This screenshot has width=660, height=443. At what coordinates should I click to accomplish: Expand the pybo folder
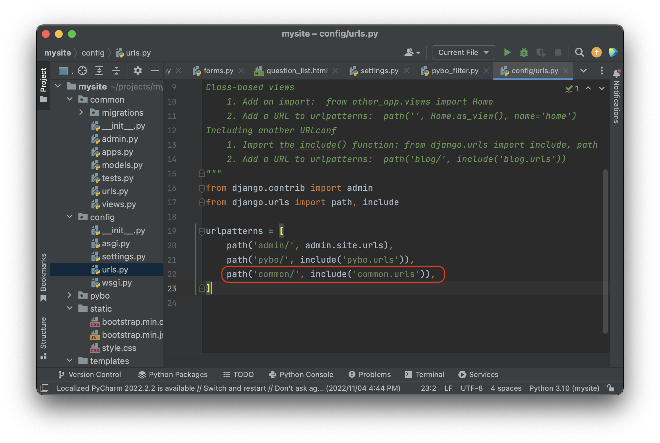click(x=69, y=295)
